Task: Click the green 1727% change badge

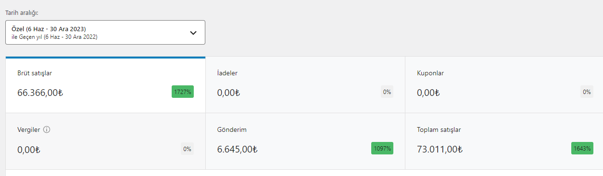Action: click(x=183, y=92)
